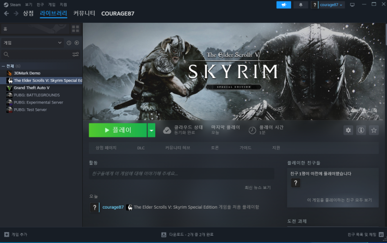Add Skyrim to favorites star
The width and height of the screenshot is (387, 243).
click(374, 130)
